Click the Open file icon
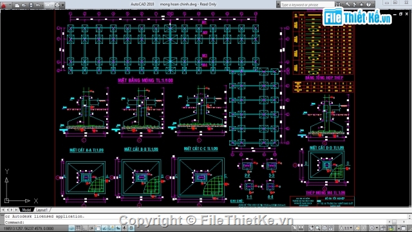 [24, 5]
